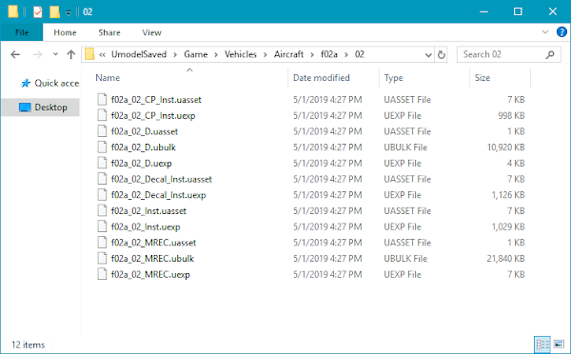Screen dimensions: 571x354
Task: Click the Desktop icon in navigation pane
Action: 25,108
